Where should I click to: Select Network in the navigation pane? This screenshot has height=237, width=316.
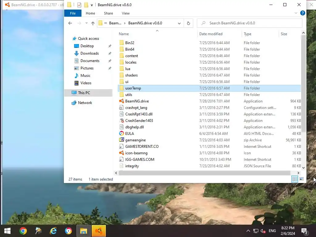pyautogui.click(x=85, y=102)
